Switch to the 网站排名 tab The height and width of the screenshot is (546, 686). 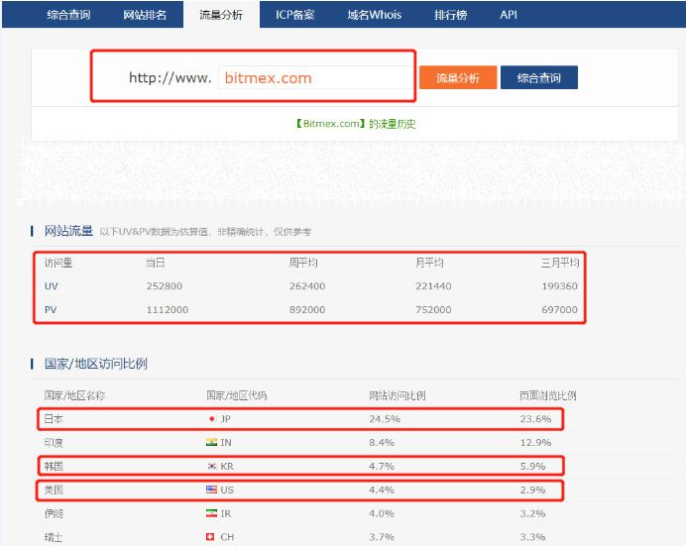pos(145,15)
